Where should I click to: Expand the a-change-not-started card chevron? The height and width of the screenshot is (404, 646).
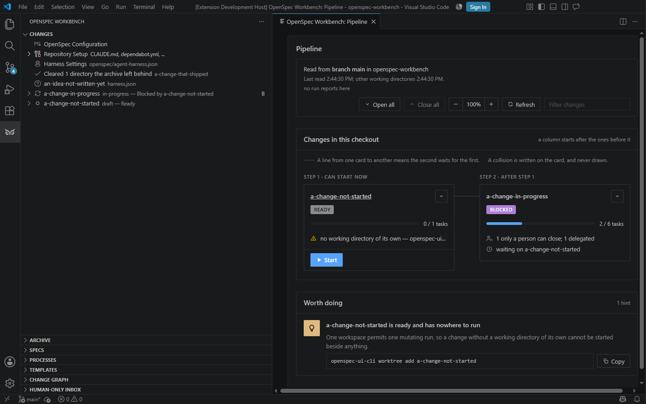click(441, 196)
